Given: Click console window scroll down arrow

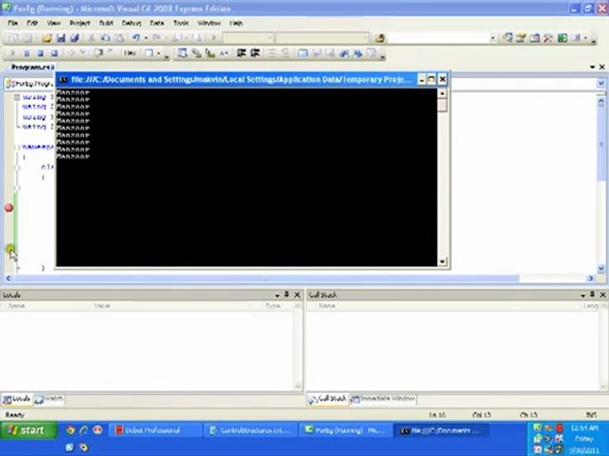Looking at the screenshot, I should (442, 262).
